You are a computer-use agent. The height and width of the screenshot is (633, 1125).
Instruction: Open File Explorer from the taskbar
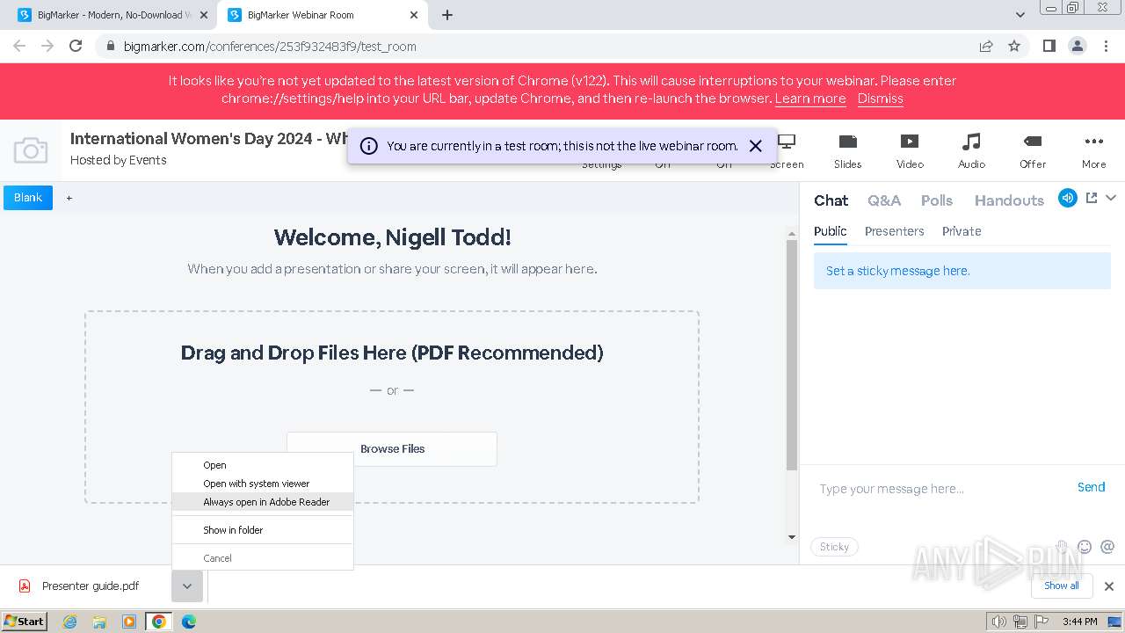point(99,622)
